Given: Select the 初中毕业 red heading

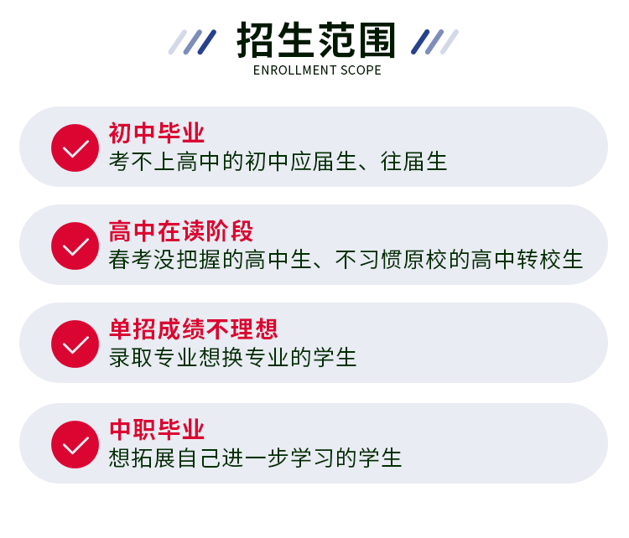Looking at the screenshot, I should tap(157, 132).
